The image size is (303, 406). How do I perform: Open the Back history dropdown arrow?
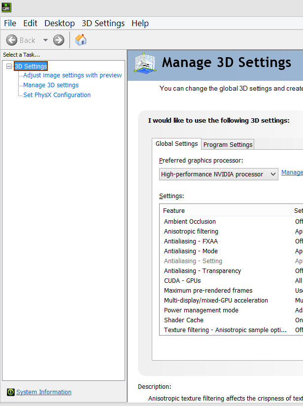pyautogui.click(x=46, y=40)
